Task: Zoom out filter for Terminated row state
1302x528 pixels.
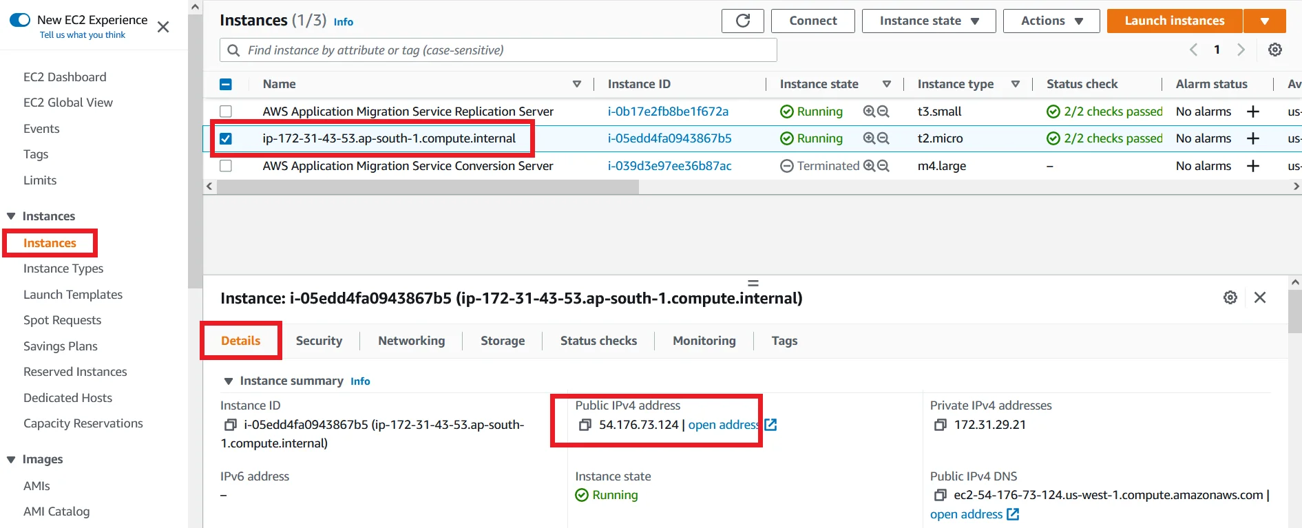Action: point(883,166)
